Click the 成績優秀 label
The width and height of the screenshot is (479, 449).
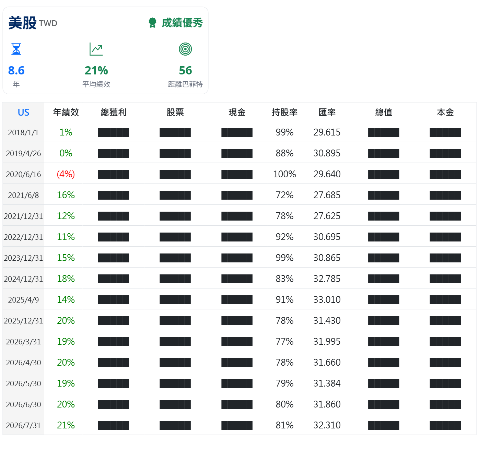[x=182, y=23]
